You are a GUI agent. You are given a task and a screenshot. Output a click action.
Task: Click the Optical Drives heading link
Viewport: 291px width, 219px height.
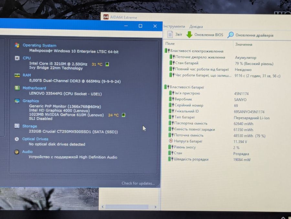[x=35, y=139]
